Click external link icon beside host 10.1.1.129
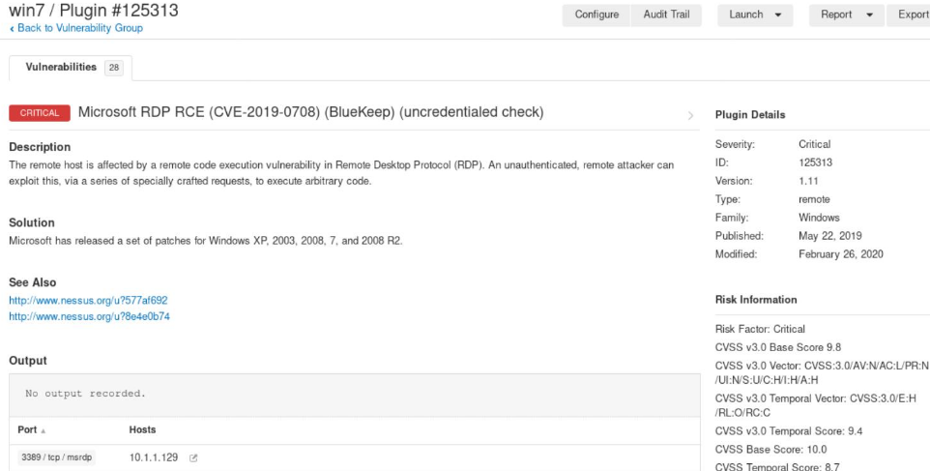The image size is (930, 471). pyautogui.click(x=193, y=456)
